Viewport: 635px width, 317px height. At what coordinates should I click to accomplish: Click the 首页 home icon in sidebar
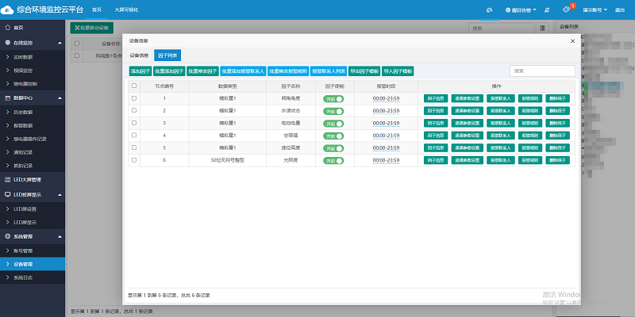click(7, 27)
